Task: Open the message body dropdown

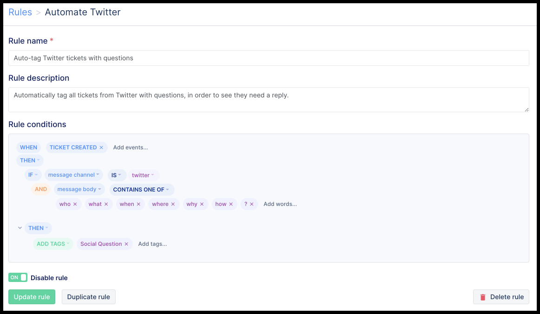Action: [x=79, y=190]
